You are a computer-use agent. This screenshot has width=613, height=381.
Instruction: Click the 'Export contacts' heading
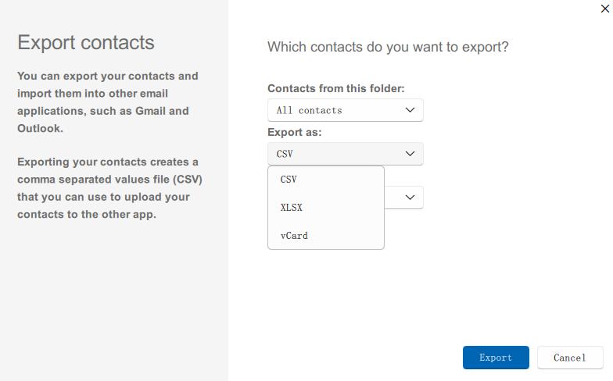click(86, 42)
